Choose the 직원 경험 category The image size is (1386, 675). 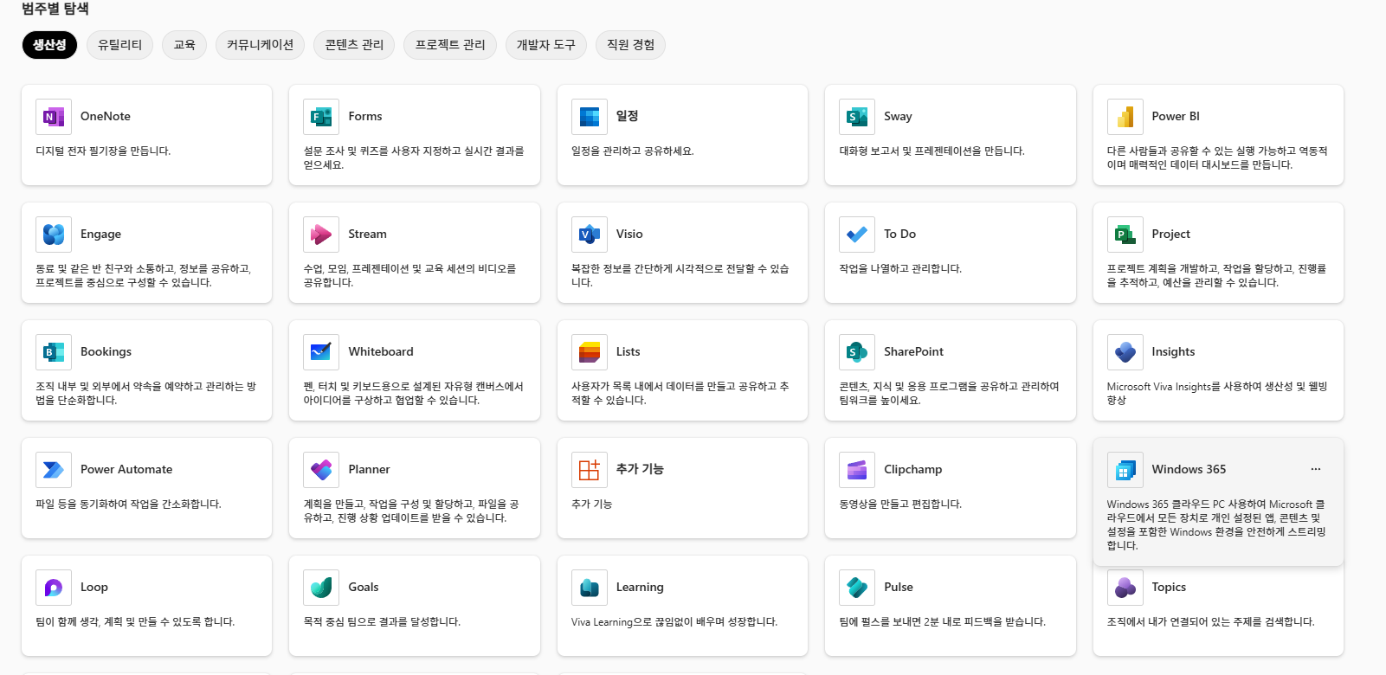(630, 45)
